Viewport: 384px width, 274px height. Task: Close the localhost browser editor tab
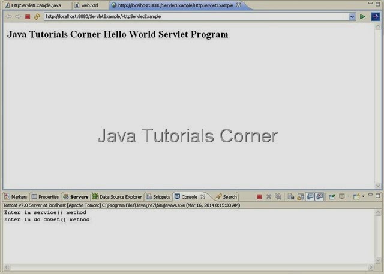point(239,5)
